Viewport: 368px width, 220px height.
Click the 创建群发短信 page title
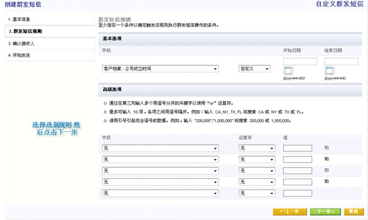(23, 4)
